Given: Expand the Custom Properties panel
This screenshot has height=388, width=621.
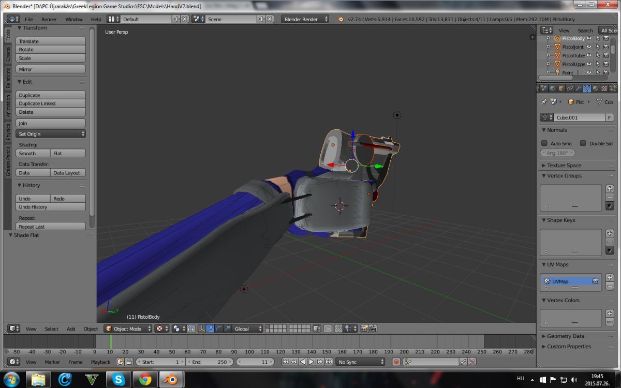Looking at the screenshot, I should pyautogui.click(x=568, y=346).
